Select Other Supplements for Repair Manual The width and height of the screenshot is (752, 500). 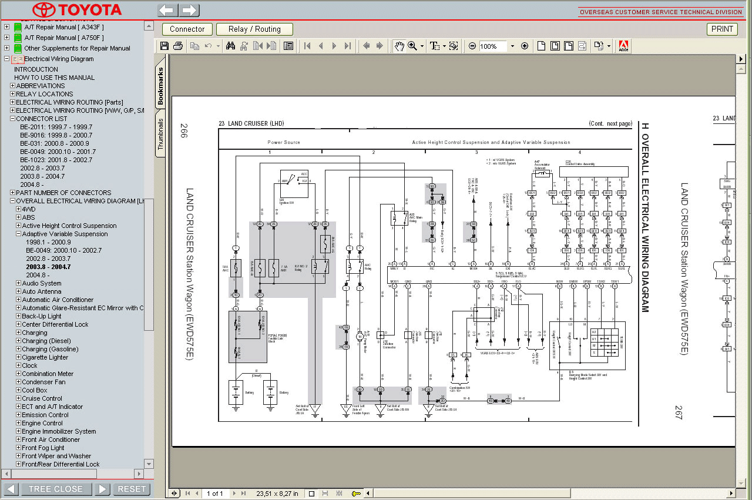[x=77, y=48]
